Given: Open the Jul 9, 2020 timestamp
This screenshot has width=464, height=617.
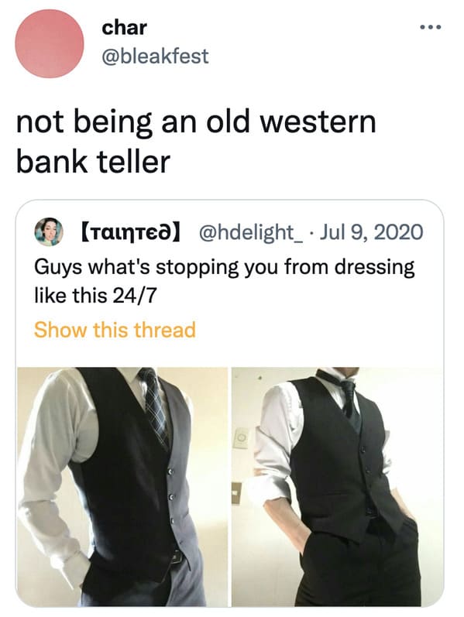Looking at the screenshot, I should tap(371, 231).
